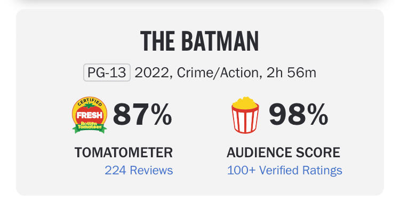Viewport: 400px width, 201px height.
Task: Click the CERTIFIED arc text on badge
Action: click(90, 102)
